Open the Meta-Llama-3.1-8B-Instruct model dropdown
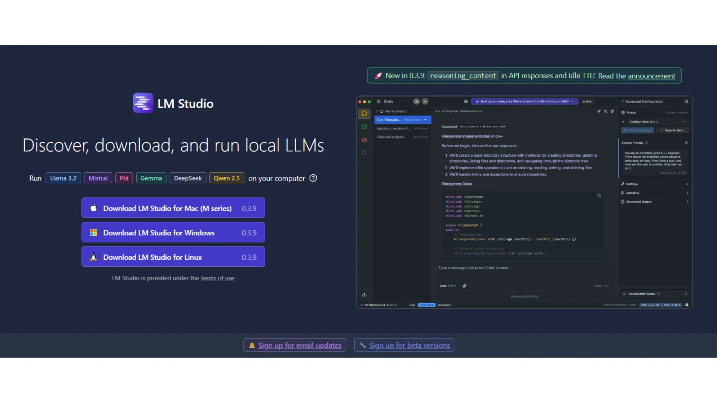The width and height of the screenshot is (717, 403). [x=525, y=101]
